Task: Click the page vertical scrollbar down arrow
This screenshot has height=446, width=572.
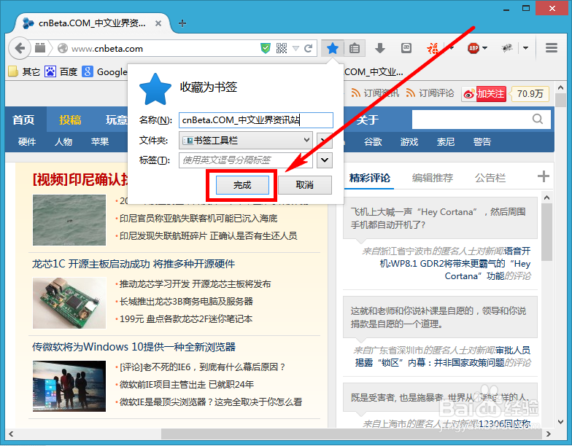Action: click(x=561, y=422)
